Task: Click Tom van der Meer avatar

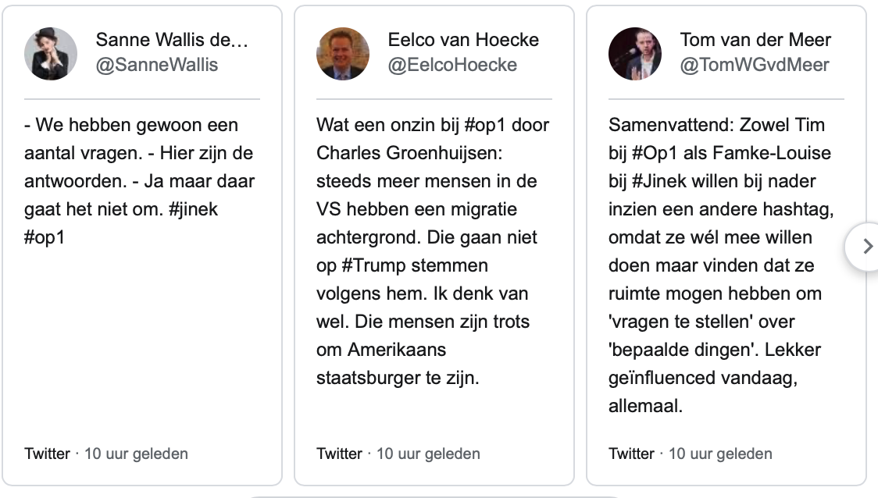Action: pyautogui.click(x=635, y=54)
